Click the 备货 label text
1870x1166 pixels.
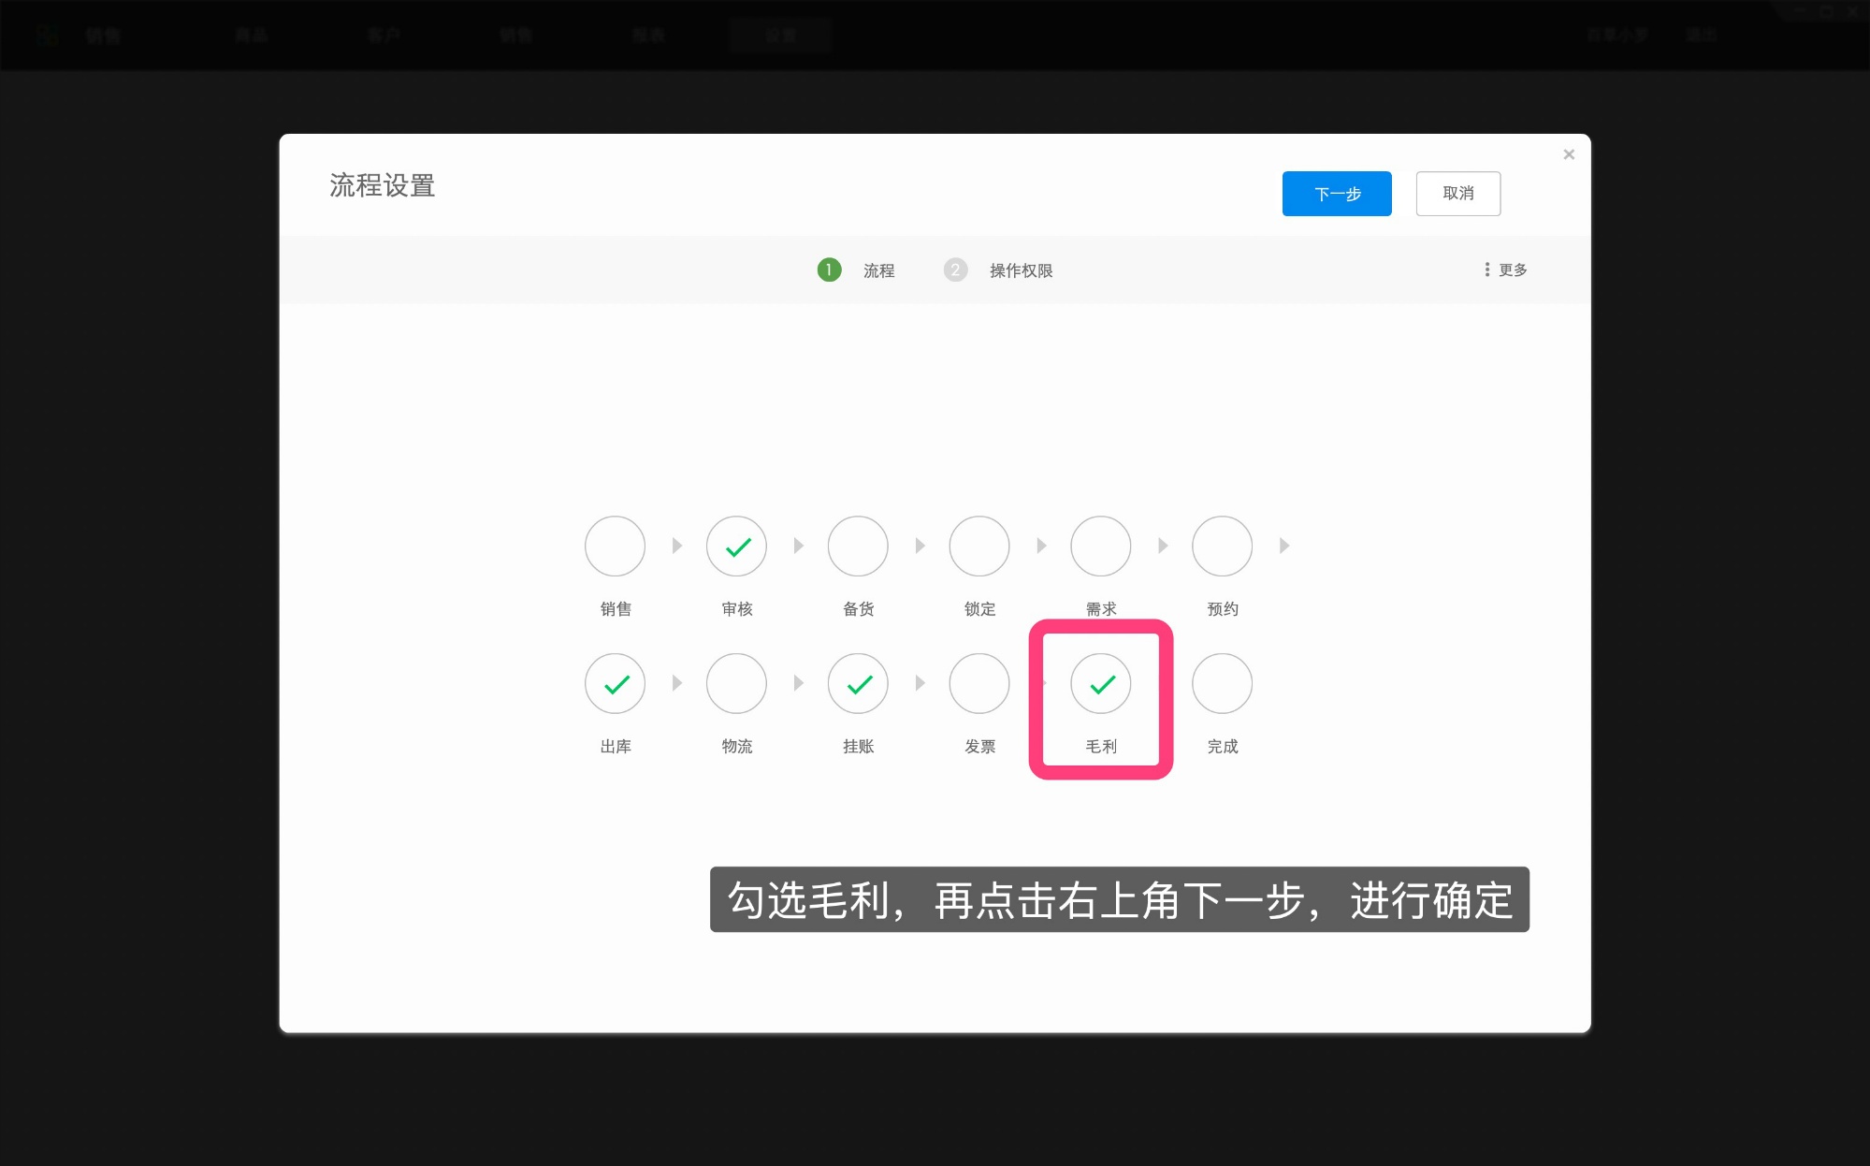[x=859, y=609]
